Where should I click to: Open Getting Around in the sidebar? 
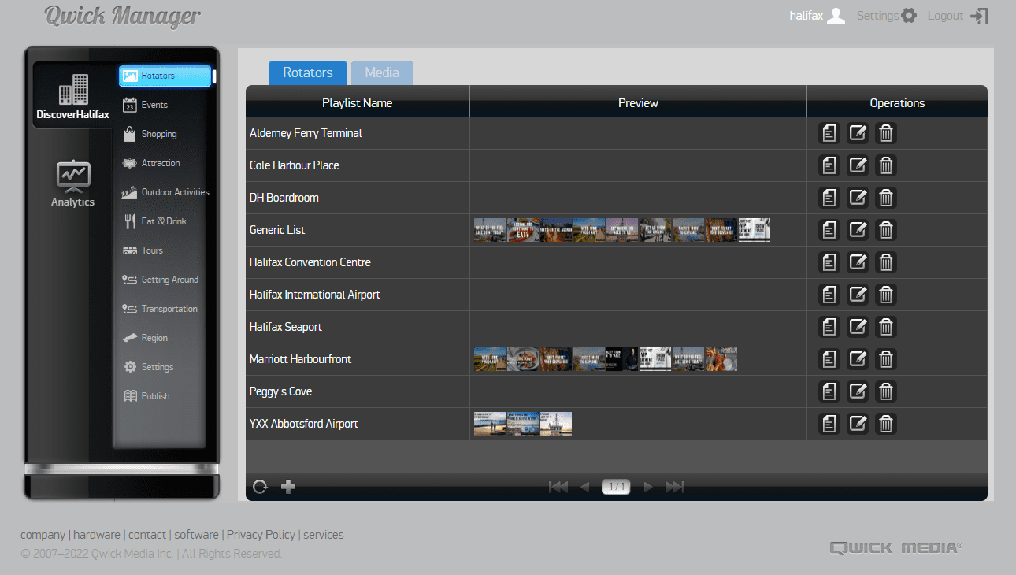(161, 280)
